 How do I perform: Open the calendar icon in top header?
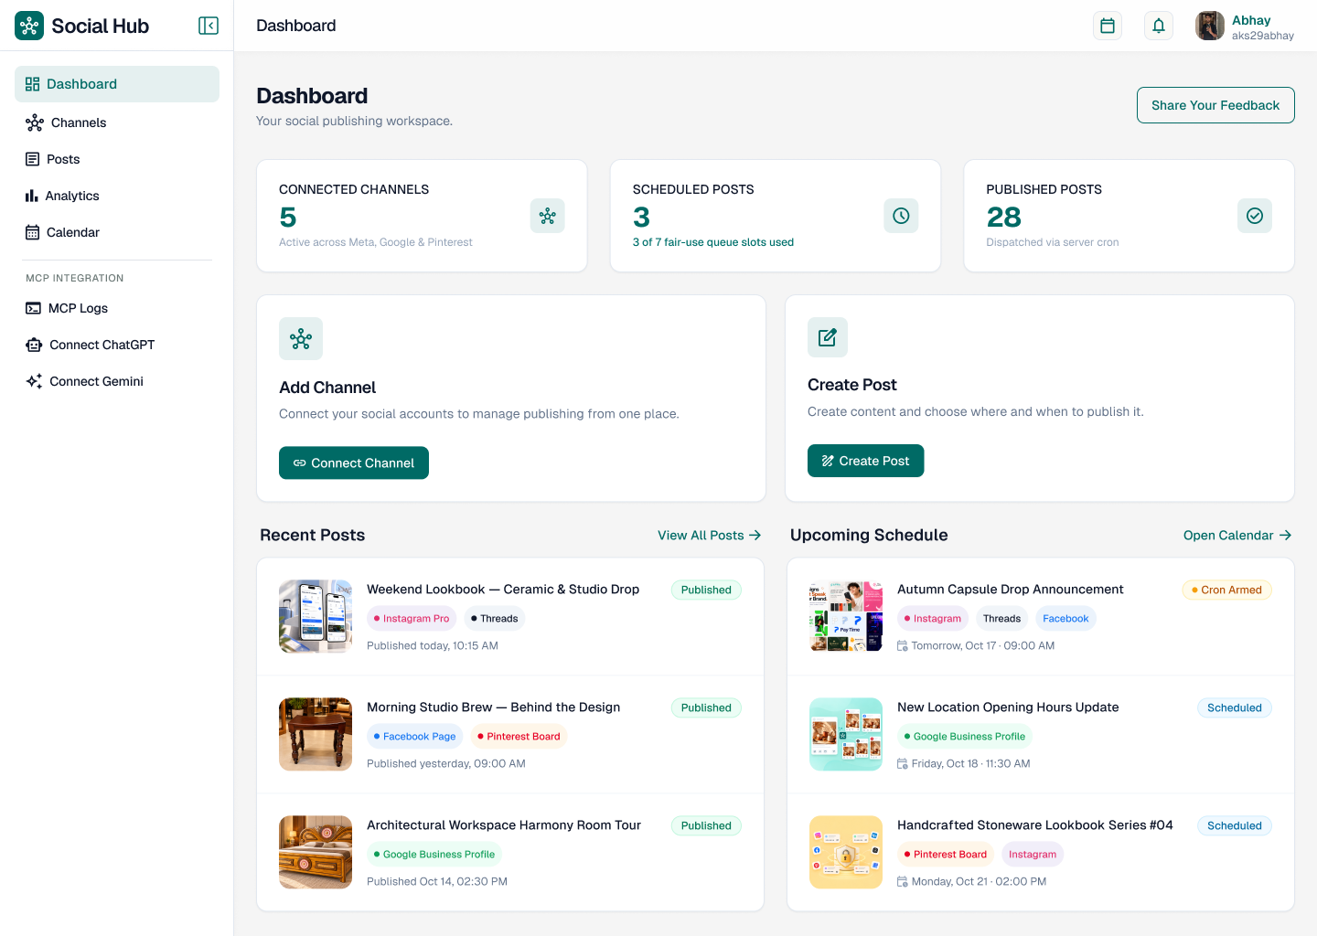[x=1108, y=26]
